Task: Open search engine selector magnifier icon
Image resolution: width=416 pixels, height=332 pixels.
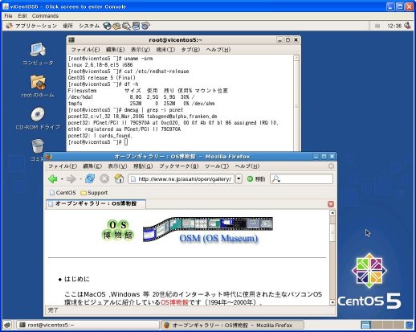Action: point(275,179)
